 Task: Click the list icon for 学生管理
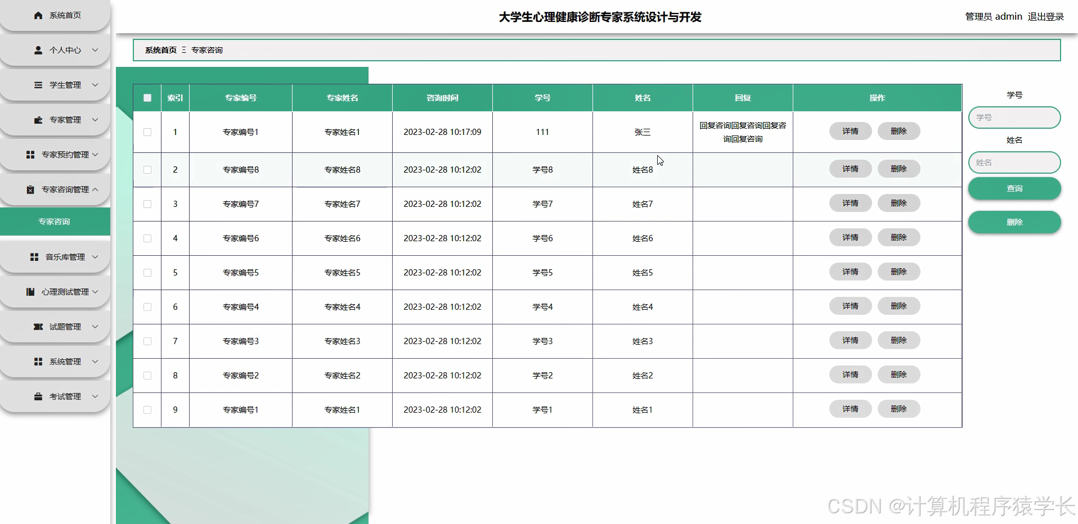(x=38, y=85)
